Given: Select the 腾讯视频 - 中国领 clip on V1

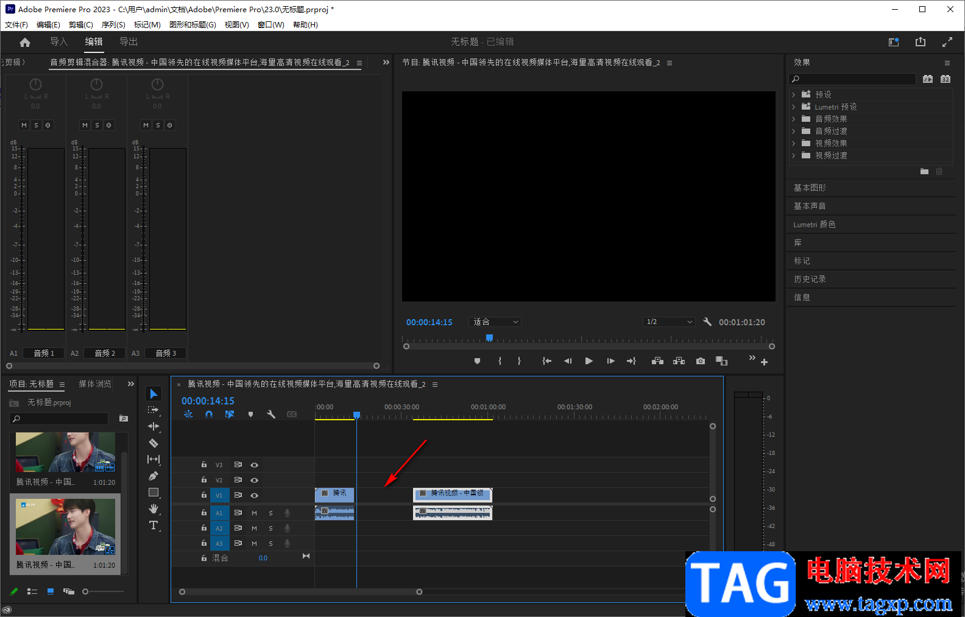Looking at the screenshot, I should [x=453, y=494].
